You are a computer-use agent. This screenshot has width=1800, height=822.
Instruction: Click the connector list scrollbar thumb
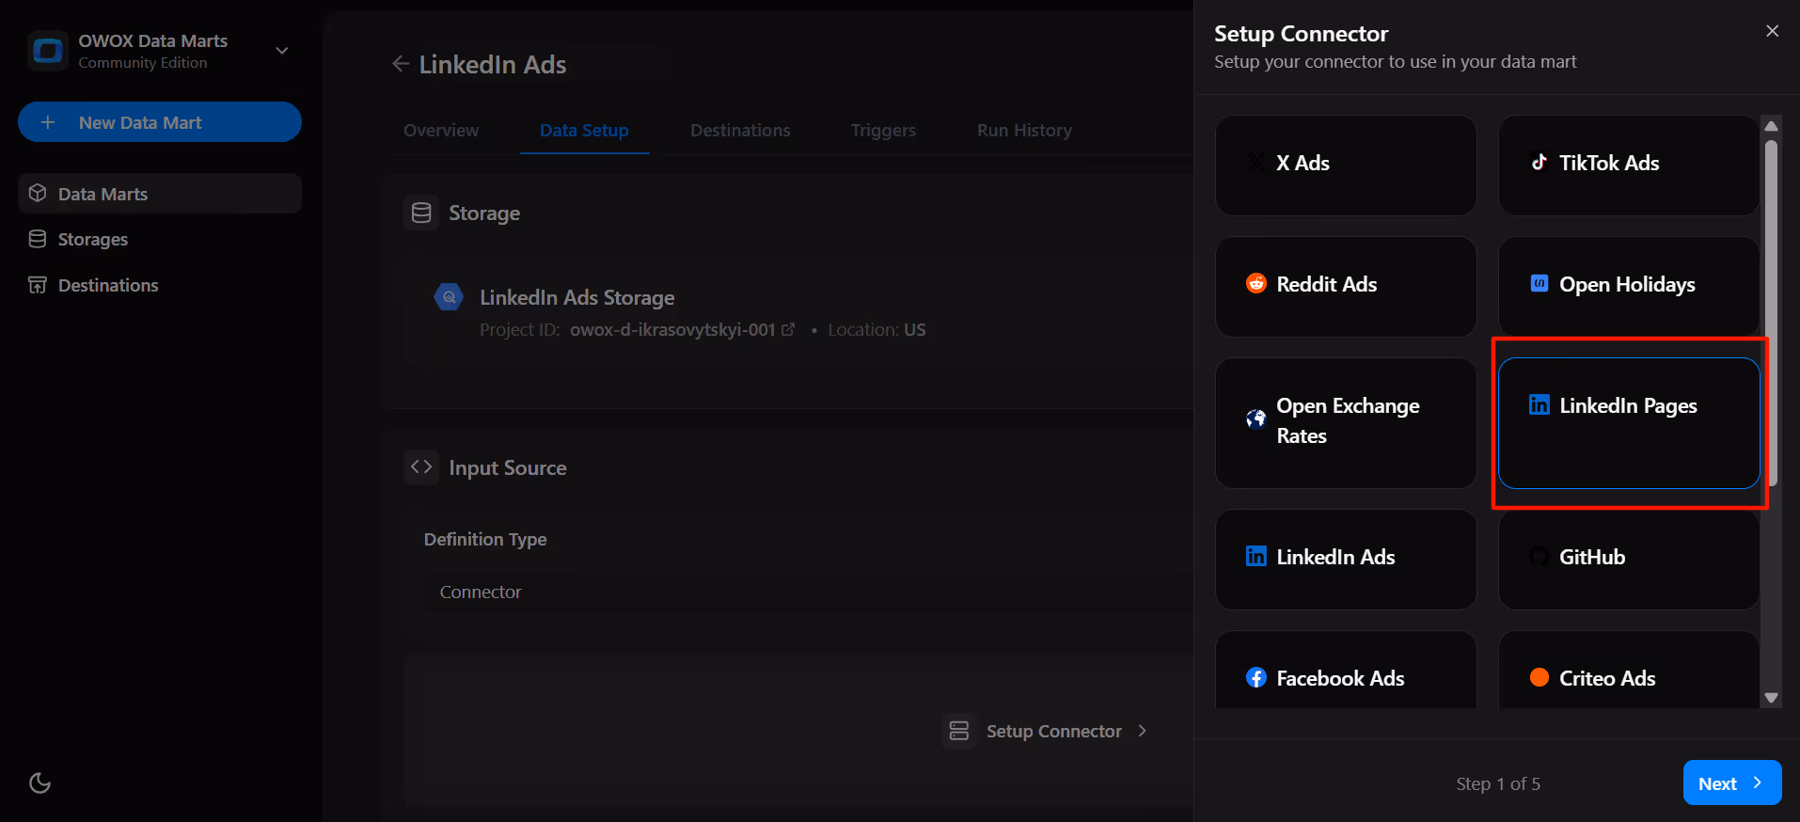(1772, 313)
